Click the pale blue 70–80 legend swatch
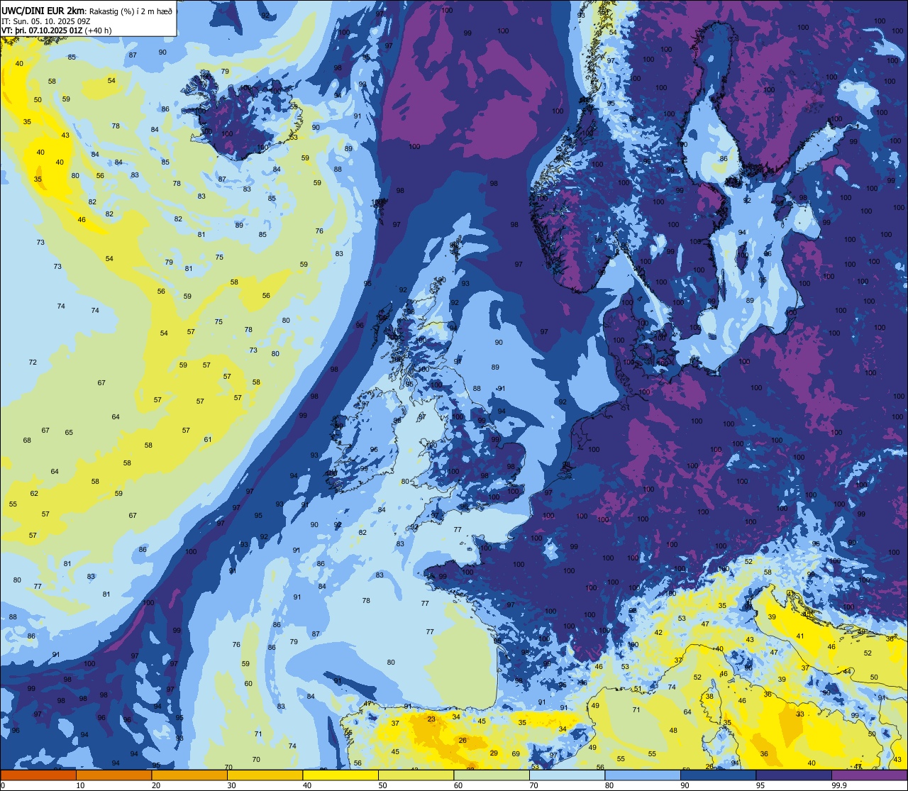The image size is (908, 791). coord(567,775)
